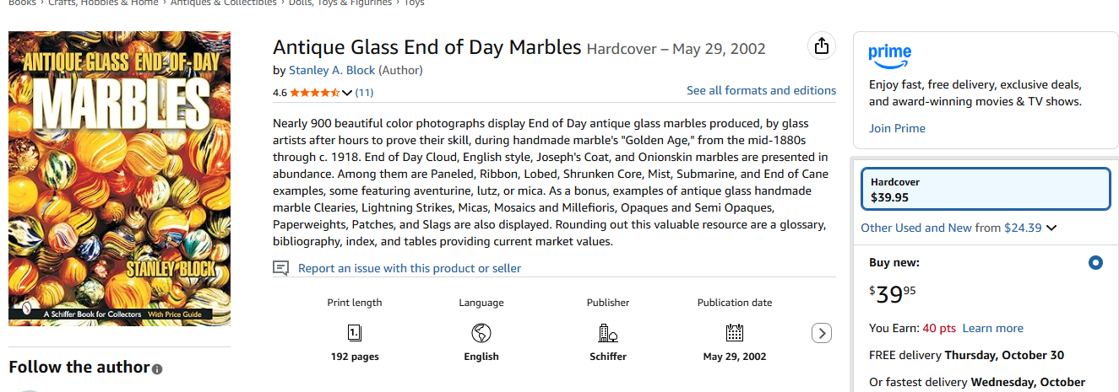Expand Other Used and New offers

pyautogui.click(x=959, y=228)
